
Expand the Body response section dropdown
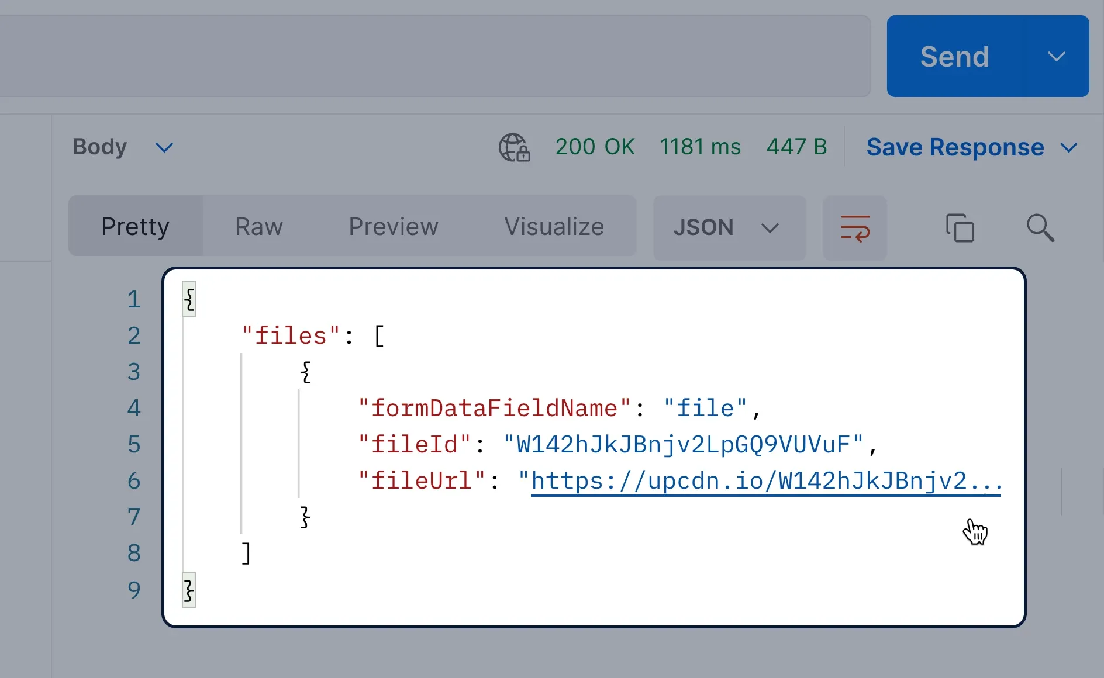[x=164, y=147]
